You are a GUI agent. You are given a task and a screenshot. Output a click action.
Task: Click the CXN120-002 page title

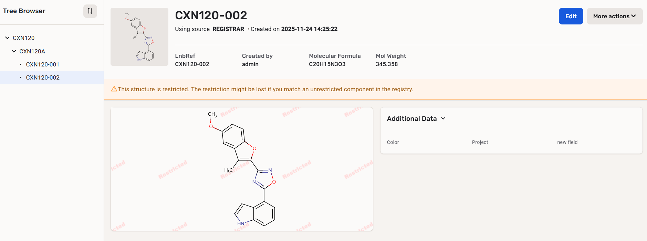211,15
